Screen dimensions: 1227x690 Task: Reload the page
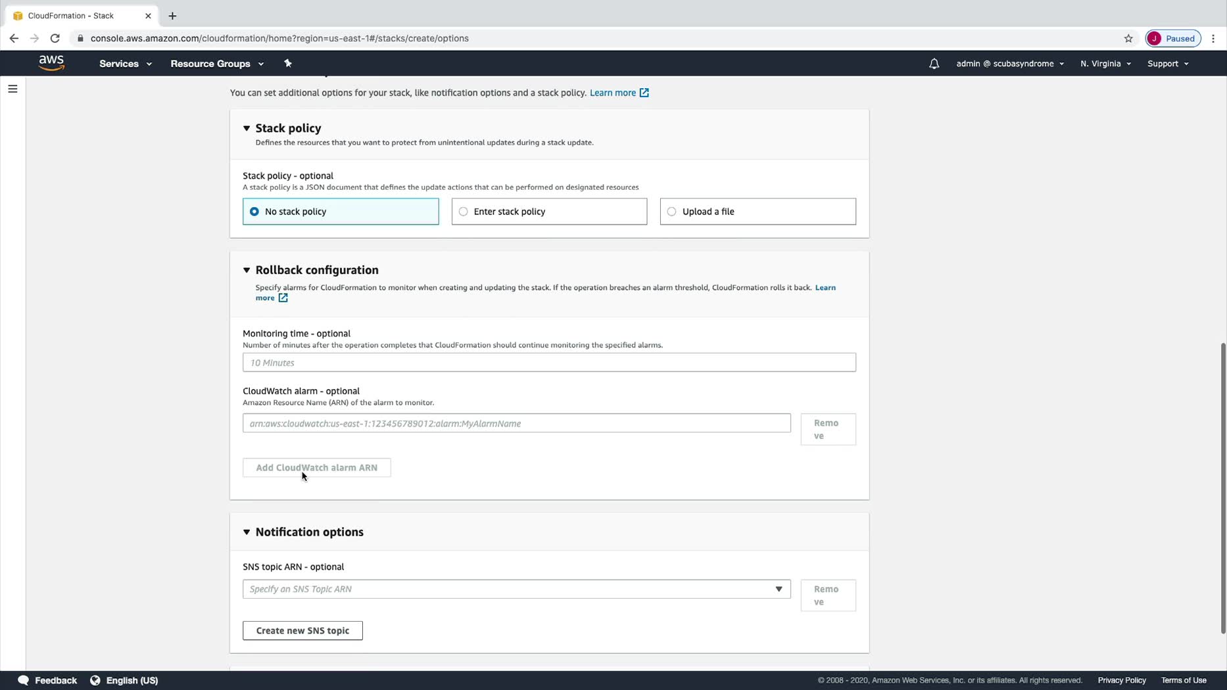click(x=55, y=38)
